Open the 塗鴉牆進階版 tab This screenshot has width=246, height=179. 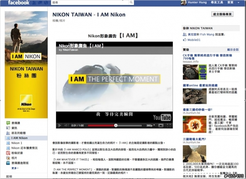(20, 163)
